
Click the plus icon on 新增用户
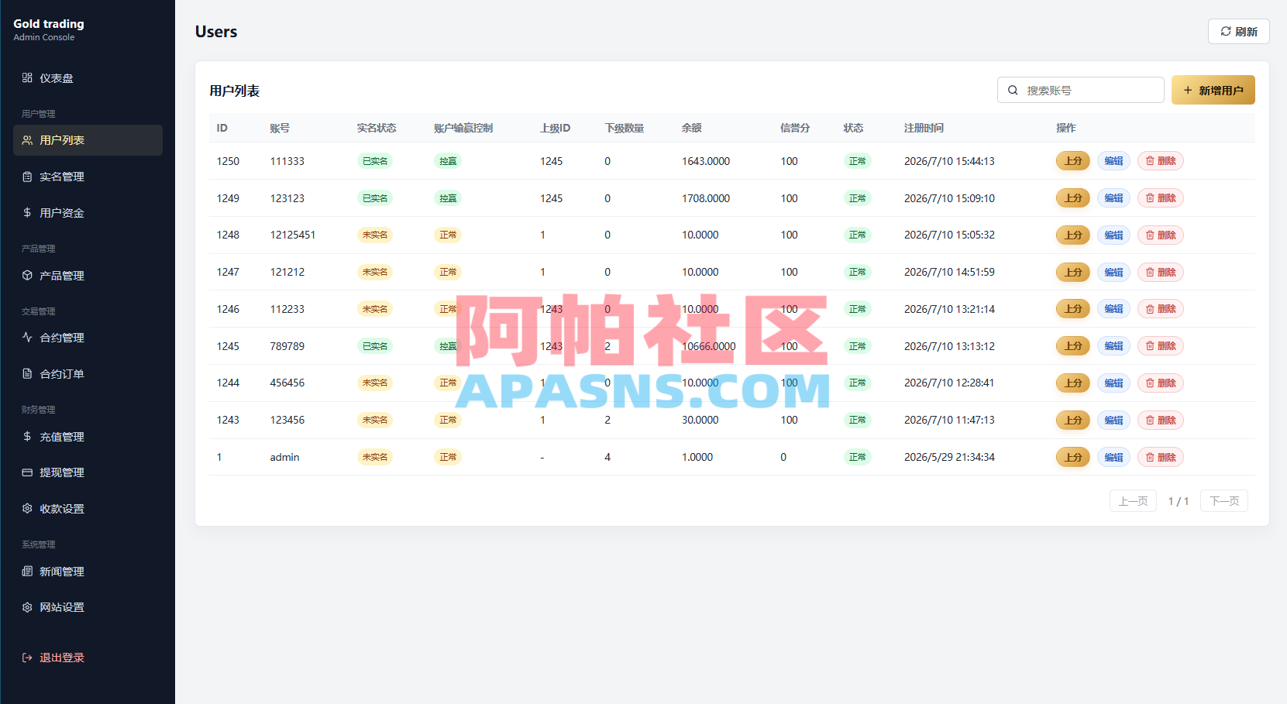(1188, 91)
